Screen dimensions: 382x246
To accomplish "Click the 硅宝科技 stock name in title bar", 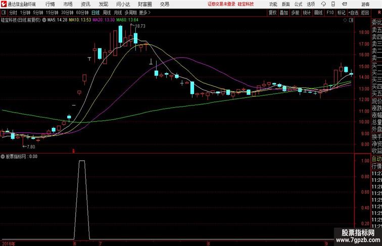I will pos(246,4).
